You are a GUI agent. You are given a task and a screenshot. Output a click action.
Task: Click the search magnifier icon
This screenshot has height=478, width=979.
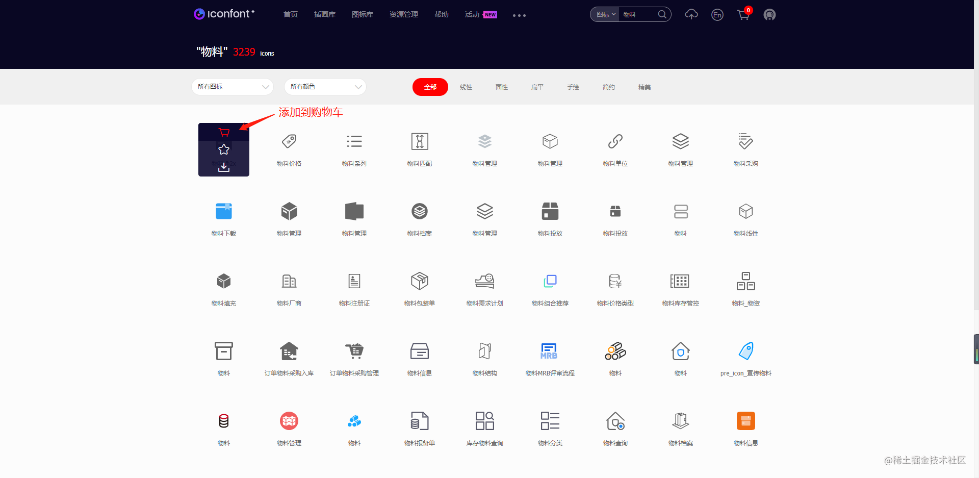click(x=662, y=14)
